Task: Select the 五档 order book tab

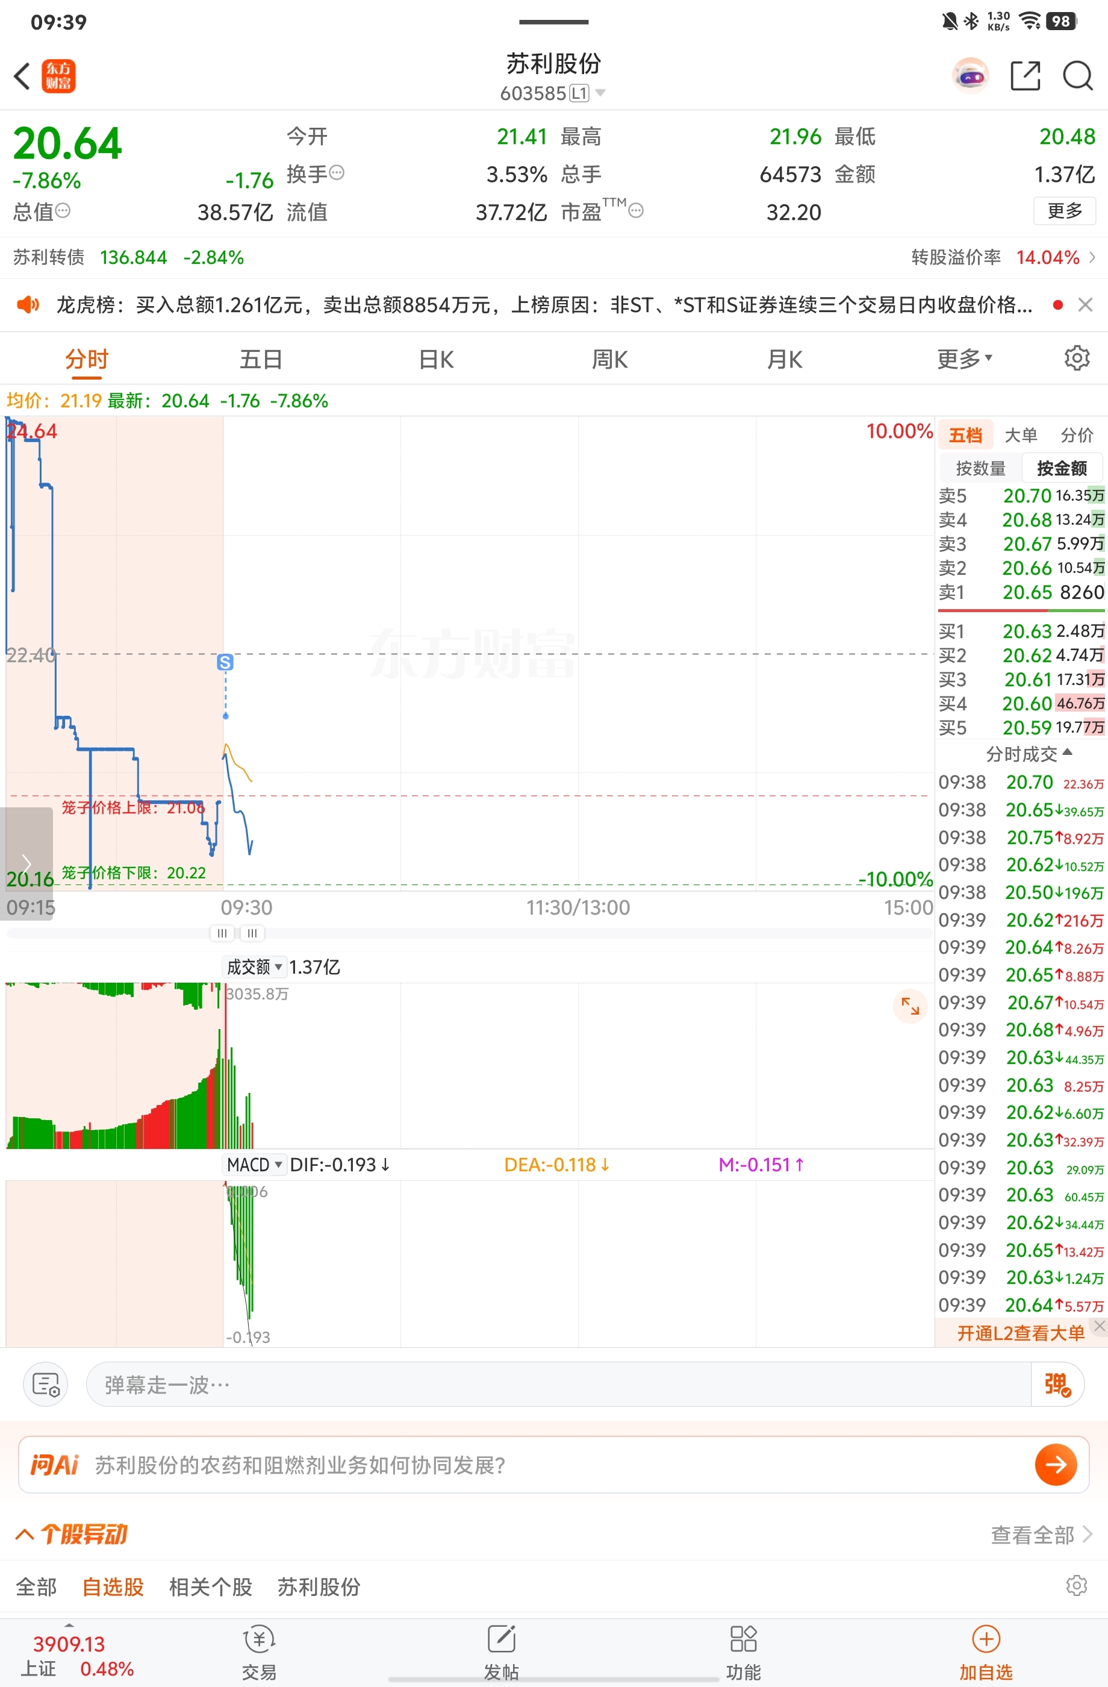Action: pyautogui.click(x=965, y=434)
